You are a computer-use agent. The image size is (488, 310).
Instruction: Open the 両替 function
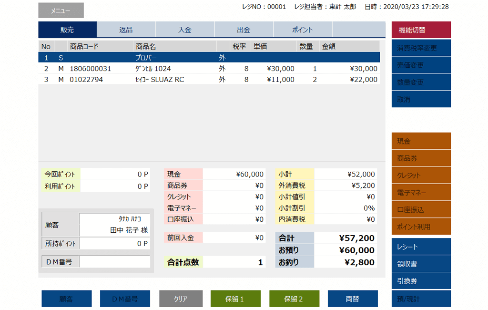pos(353,299)
